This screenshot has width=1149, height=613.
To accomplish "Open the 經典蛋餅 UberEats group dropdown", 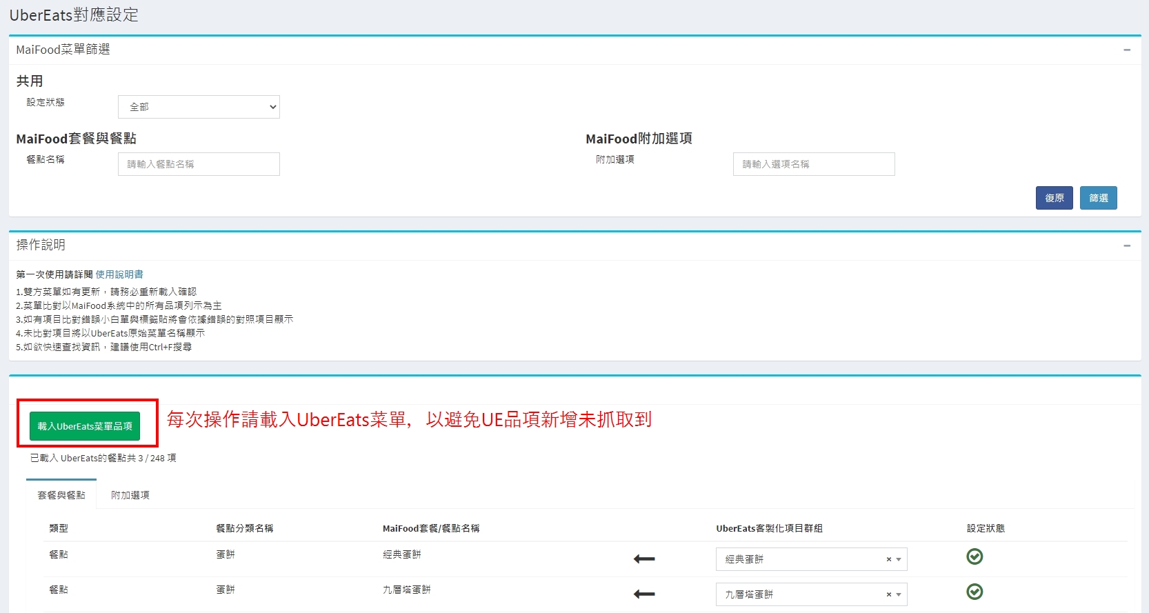I will [x=803, y=559].
